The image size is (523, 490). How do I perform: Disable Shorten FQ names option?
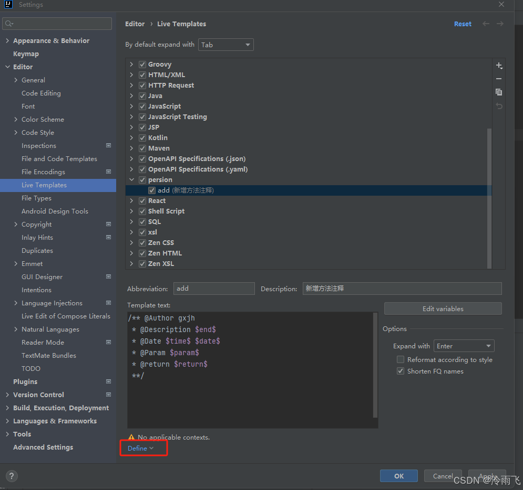[401, 371]
